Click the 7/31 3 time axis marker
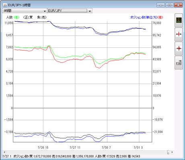 point(138,148)
